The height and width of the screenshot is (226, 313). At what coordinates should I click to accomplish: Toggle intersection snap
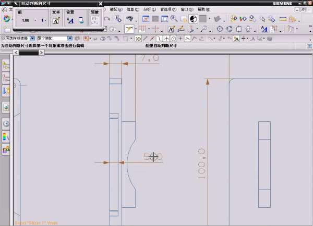tap(166, 39)
